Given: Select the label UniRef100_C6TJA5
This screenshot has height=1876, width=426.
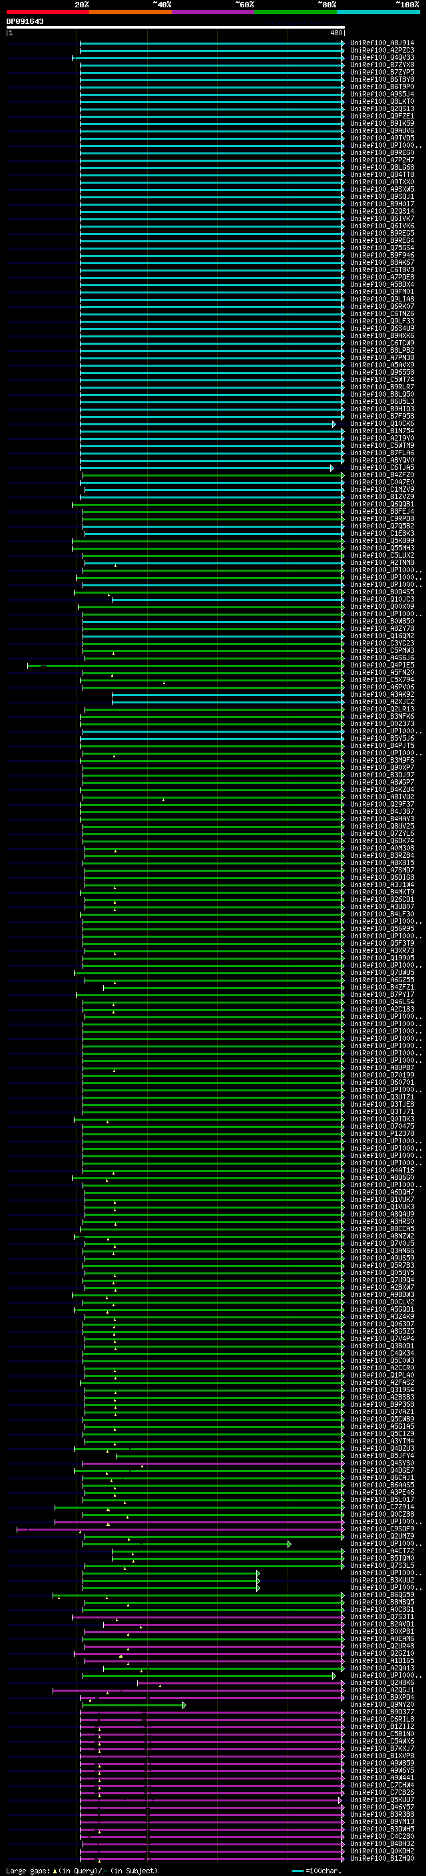Looking at the screenshot, I should (381, 468).
